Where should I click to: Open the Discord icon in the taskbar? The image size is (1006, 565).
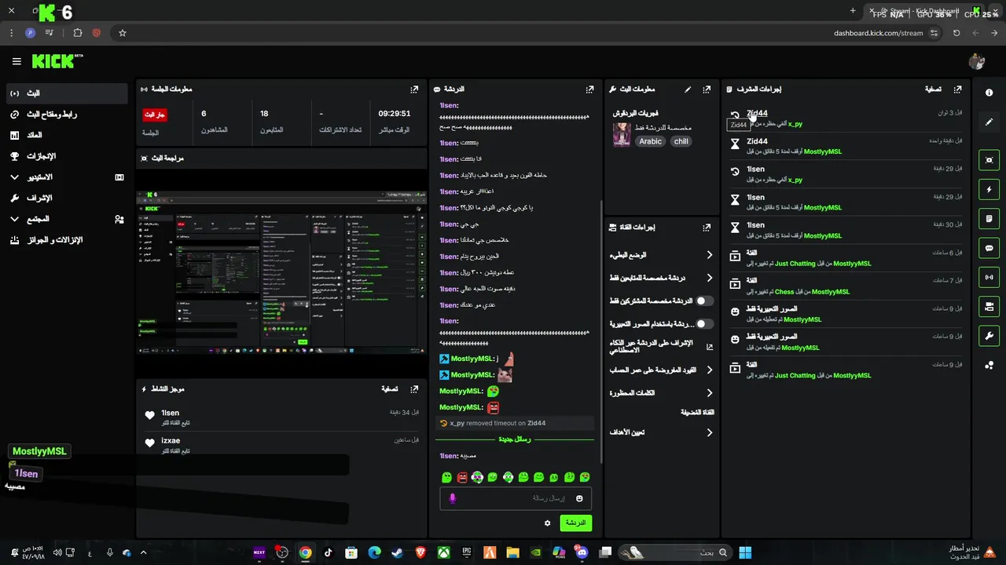pyautogui.click(x=582, y=552)
